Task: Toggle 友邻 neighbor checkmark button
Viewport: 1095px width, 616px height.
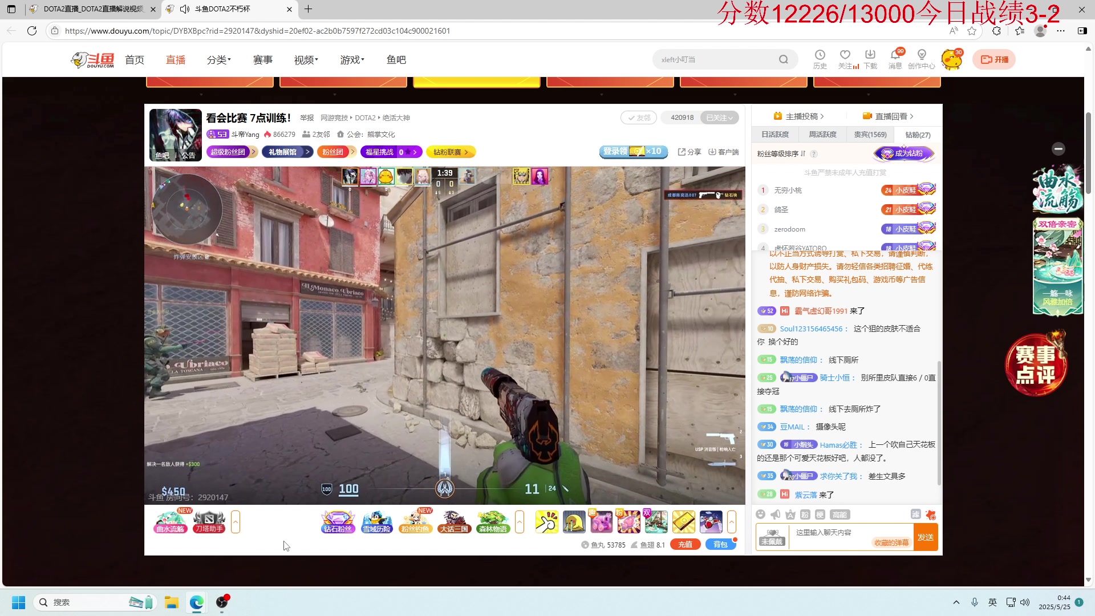Action: point(639,117)
